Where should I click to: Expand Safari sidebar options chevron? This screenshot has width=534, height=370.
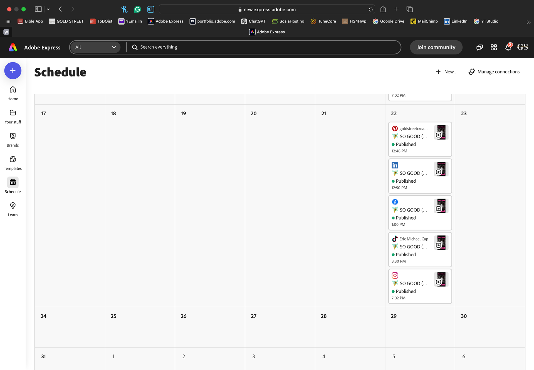[x=48, y=9]
